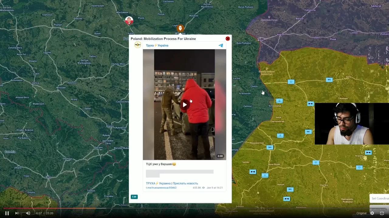This screenshot has height=218, width=389.
Task: Click the ТРУХА Україна channel avatar
Action: [x=138, y=45]
